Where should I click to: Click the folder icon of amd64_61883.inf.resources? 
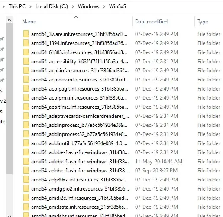pyautogui.click(x=26, y=52)
